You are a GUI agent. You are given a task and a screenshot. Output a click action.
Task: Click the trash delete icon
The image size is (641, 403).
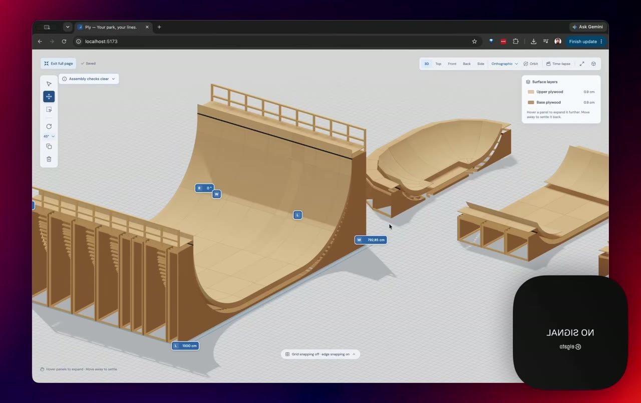[49, 159]
